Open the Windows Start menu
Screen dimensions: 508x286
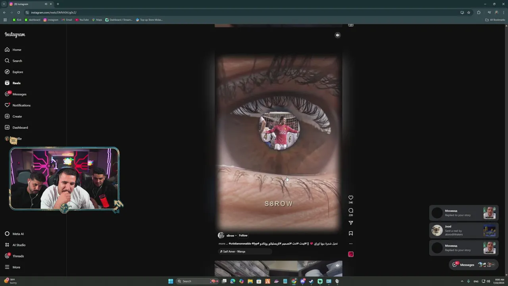171,281
